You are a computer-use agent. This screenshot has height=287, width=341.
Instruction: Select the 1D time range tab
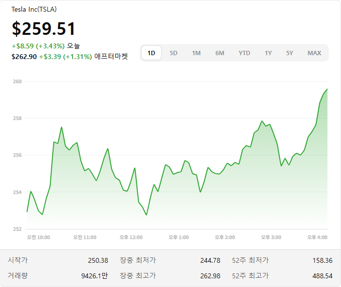click(151, 53)
